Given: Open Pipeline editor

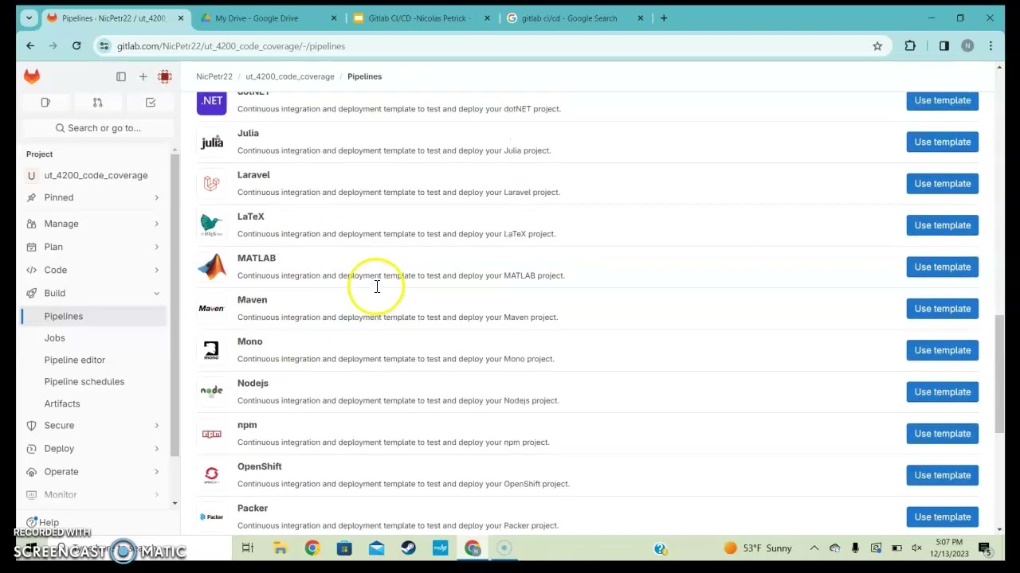Looking at the screenshot, I should click(94, 360).
